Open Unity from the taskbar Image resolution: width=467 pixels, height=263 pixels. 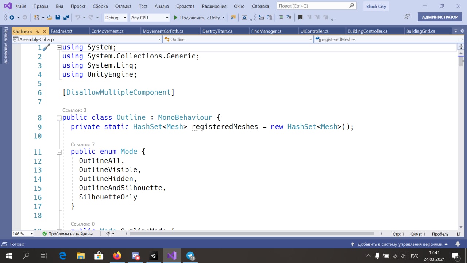[154, 256]
